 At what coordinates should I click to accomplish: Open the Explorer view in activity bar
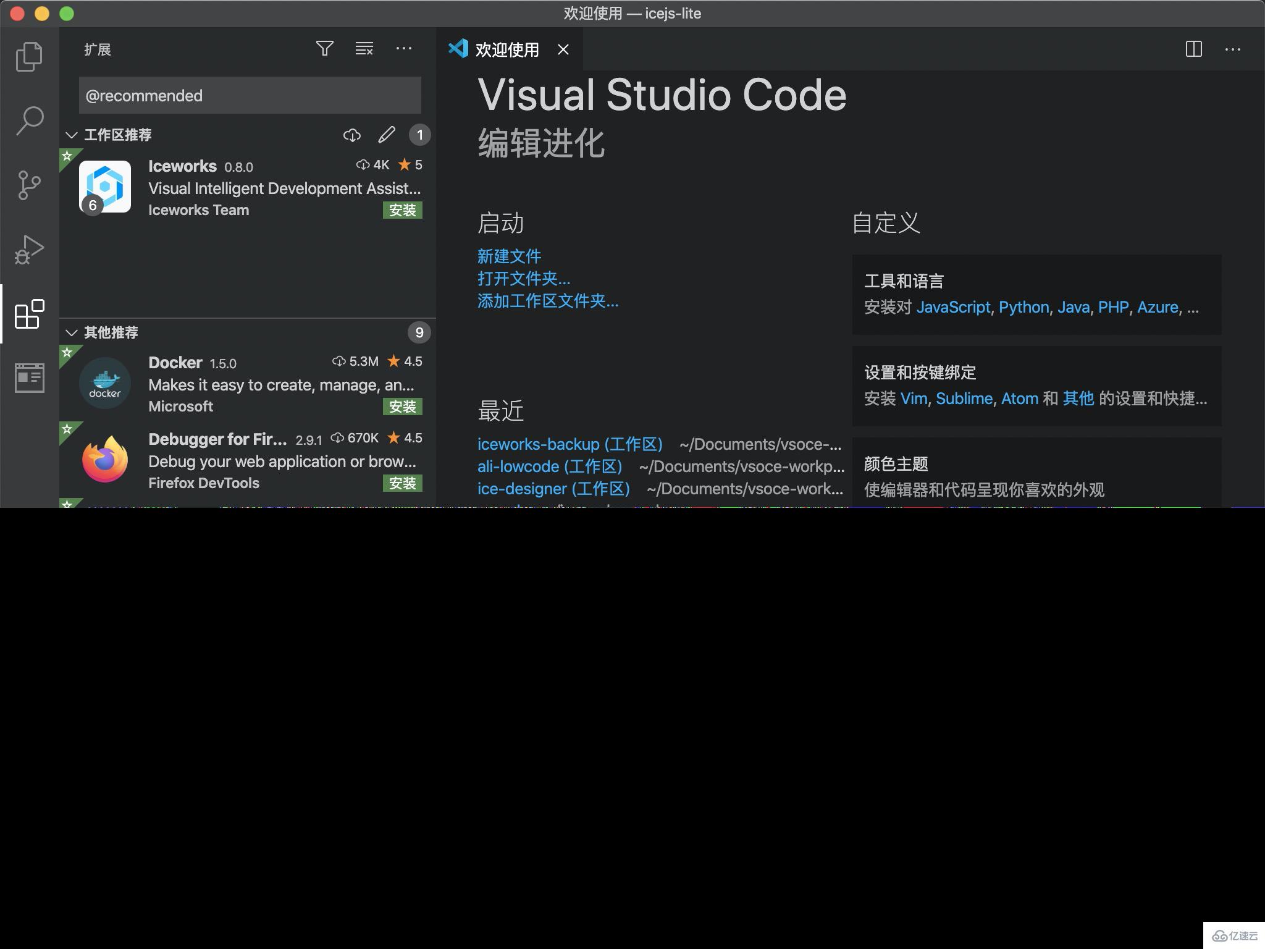tap(29, 56)
